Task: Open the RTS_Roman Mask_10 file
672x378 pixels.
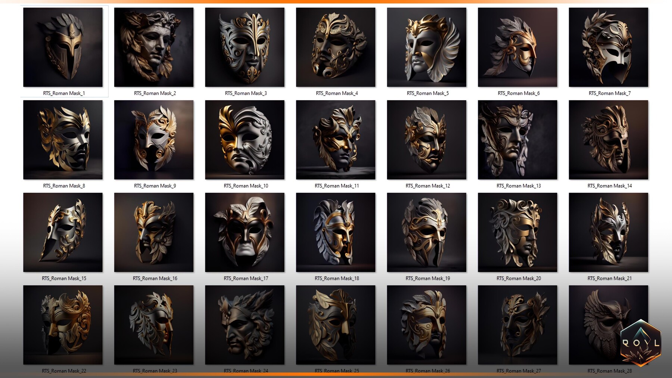Action: (245, 139)
